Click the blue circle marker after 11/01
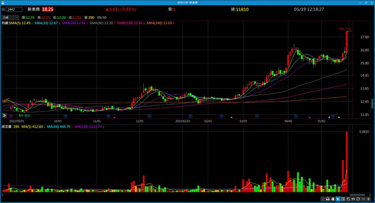Viewport: 375px width, 203px height. tap(108, 116)
